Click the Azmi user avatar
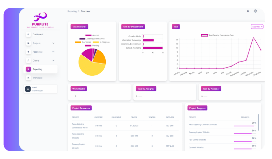The image size is (272, 159). 28,89
